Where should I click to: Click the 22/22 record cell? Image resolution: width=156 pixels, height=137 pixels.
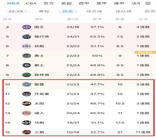click(x=73, y=56)
